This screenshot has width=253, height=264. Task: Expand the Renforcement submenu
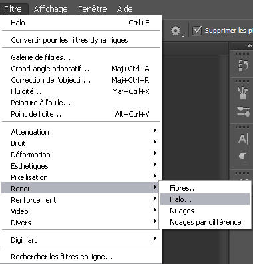pos(81,200)
